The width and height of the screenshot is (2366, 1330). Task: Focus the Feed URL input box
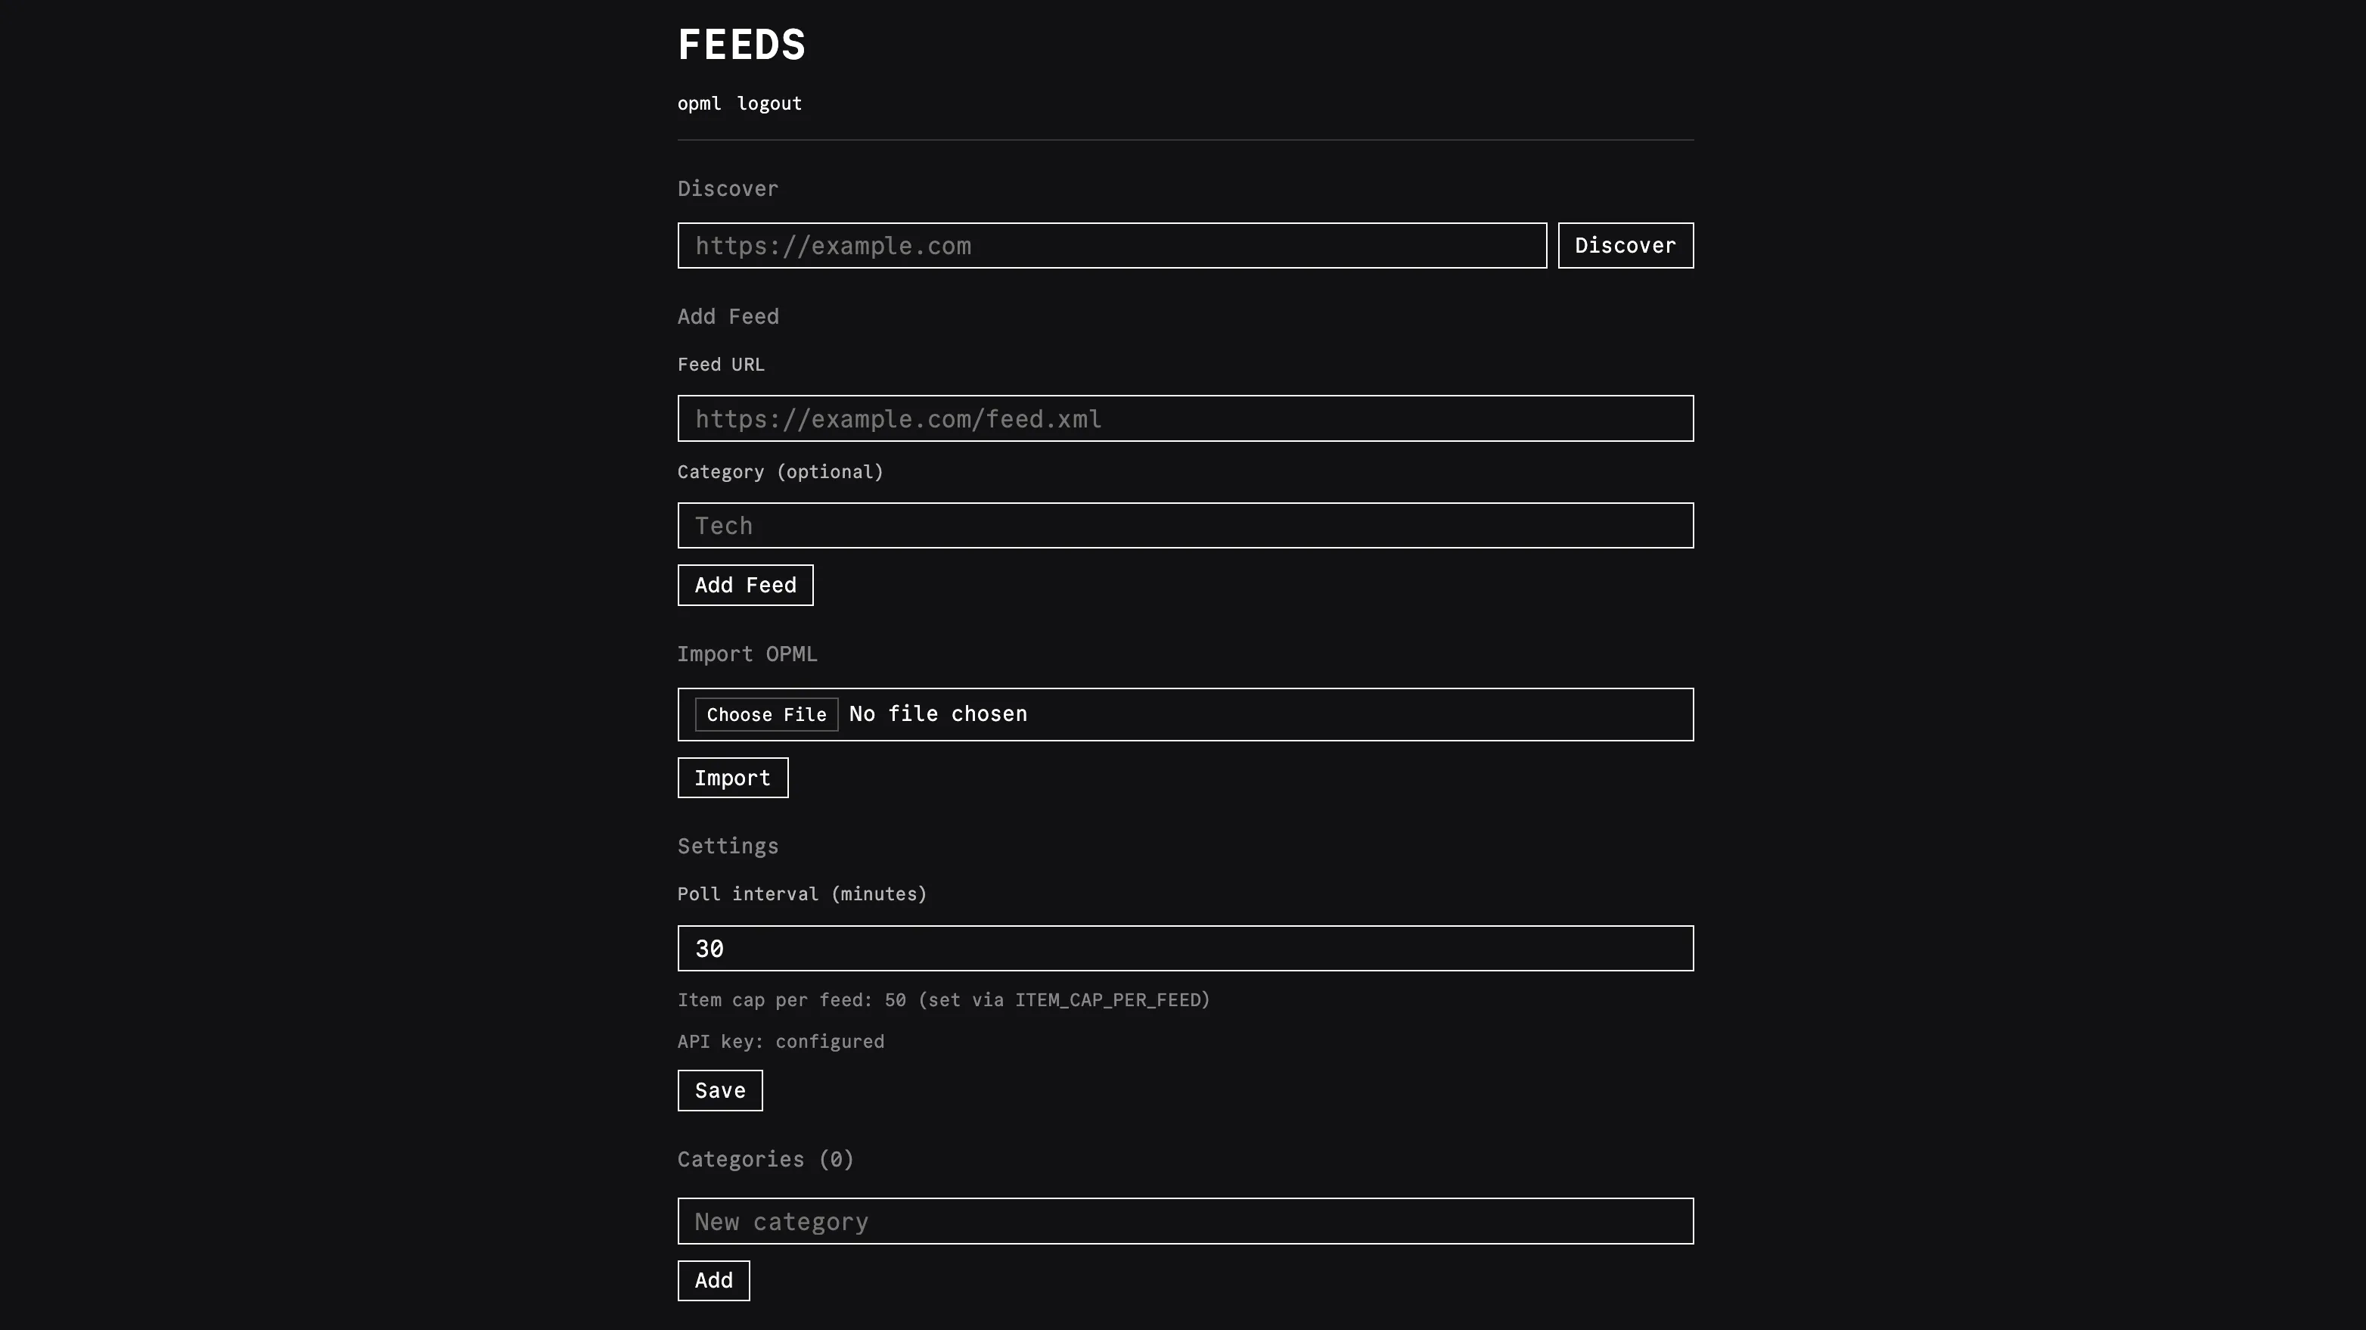tap(1186, 419)
